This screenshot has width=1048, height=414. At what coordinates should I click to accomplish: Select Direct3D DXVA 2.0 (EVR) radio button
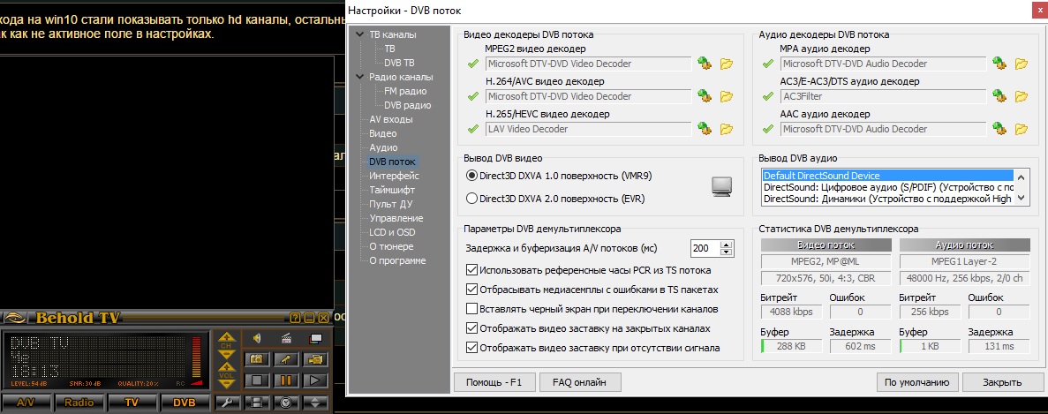coord(472,199)
